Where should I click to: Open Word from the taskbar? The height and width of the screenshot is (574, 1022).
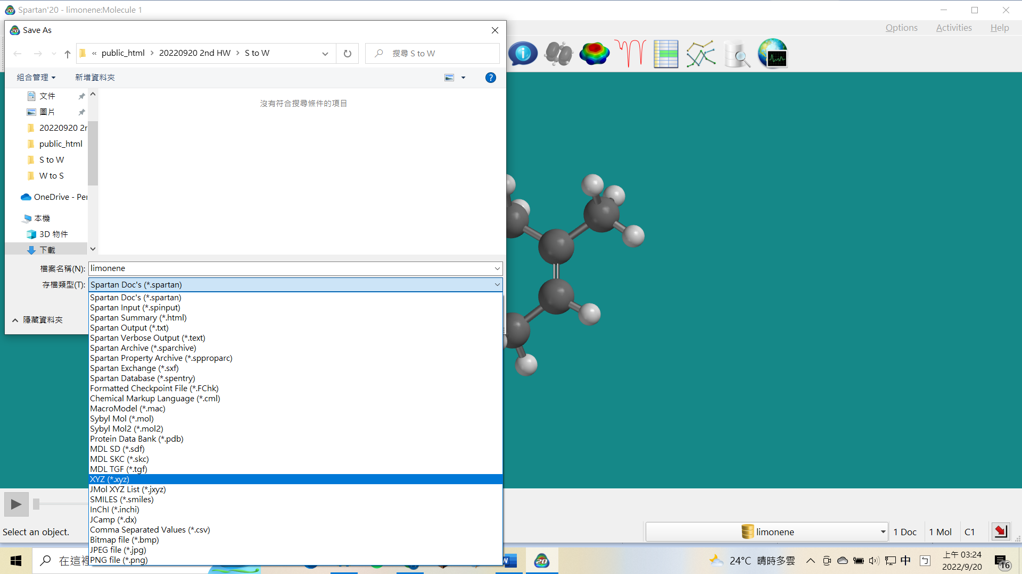pos(510,561)
